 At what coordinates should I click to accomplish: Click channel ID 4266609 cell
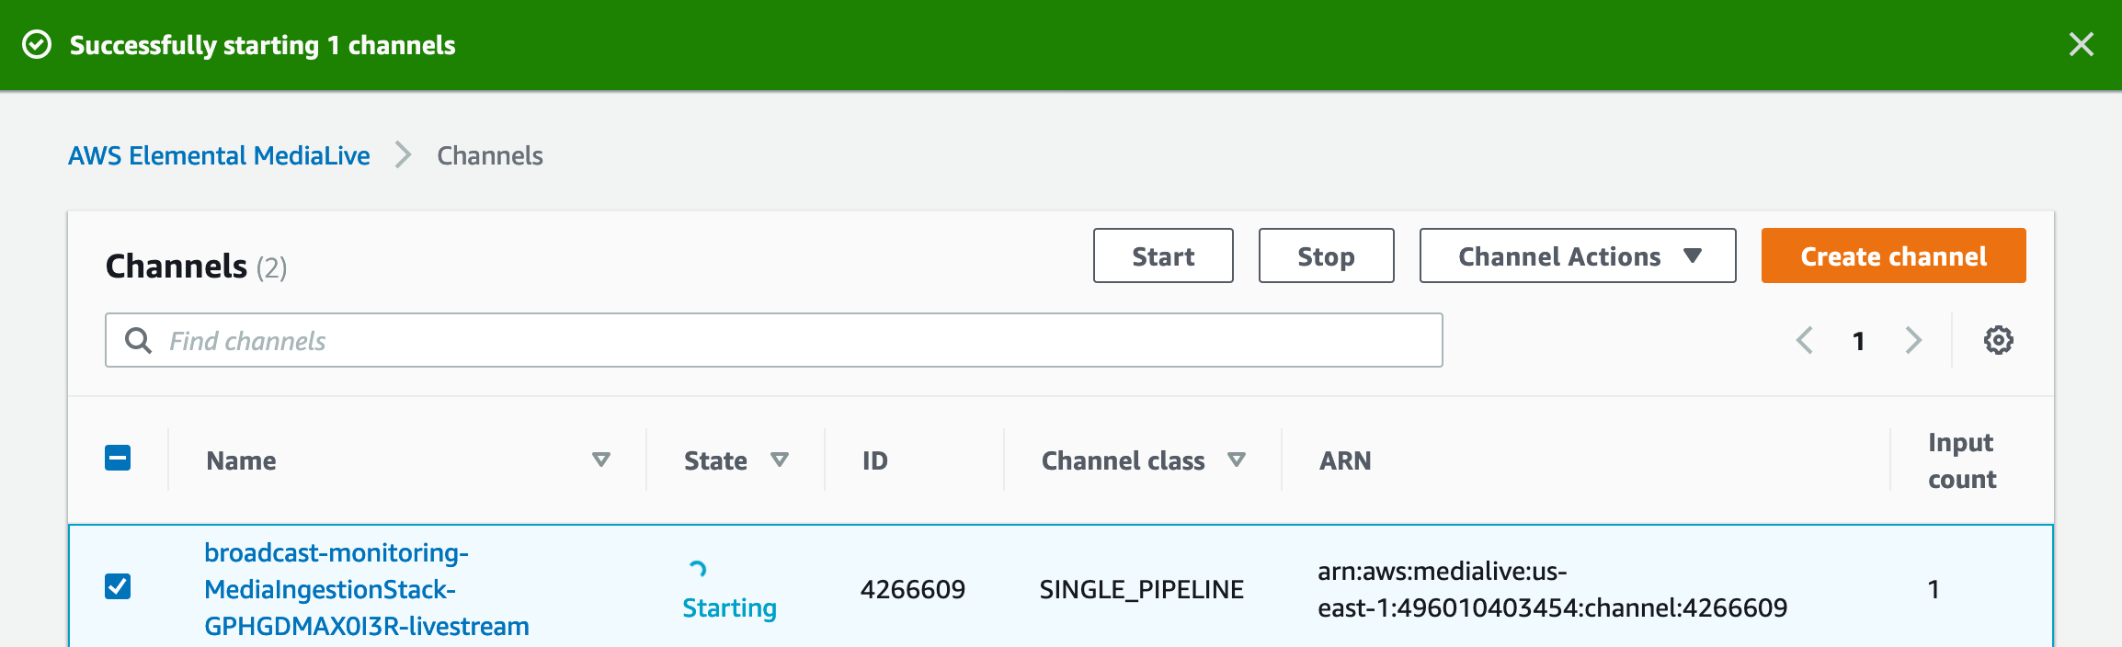click(913, 589)
